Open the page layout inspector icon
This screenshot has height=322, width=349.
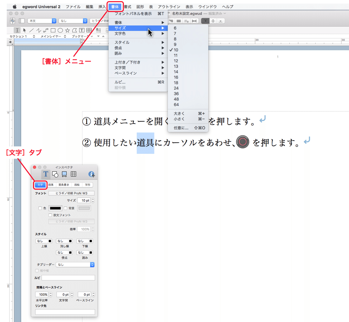click(x=64, y=174)
